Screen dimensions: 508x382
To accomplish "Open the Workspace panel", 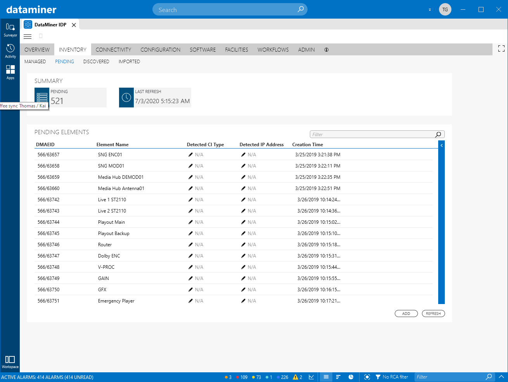I will pyautogui.click(x=10, y=362).
